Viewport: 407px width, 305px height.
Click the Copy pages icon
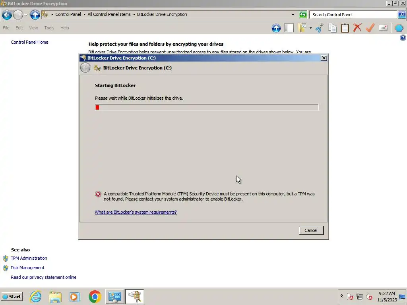pyautogui.click(x=332, y=28)
